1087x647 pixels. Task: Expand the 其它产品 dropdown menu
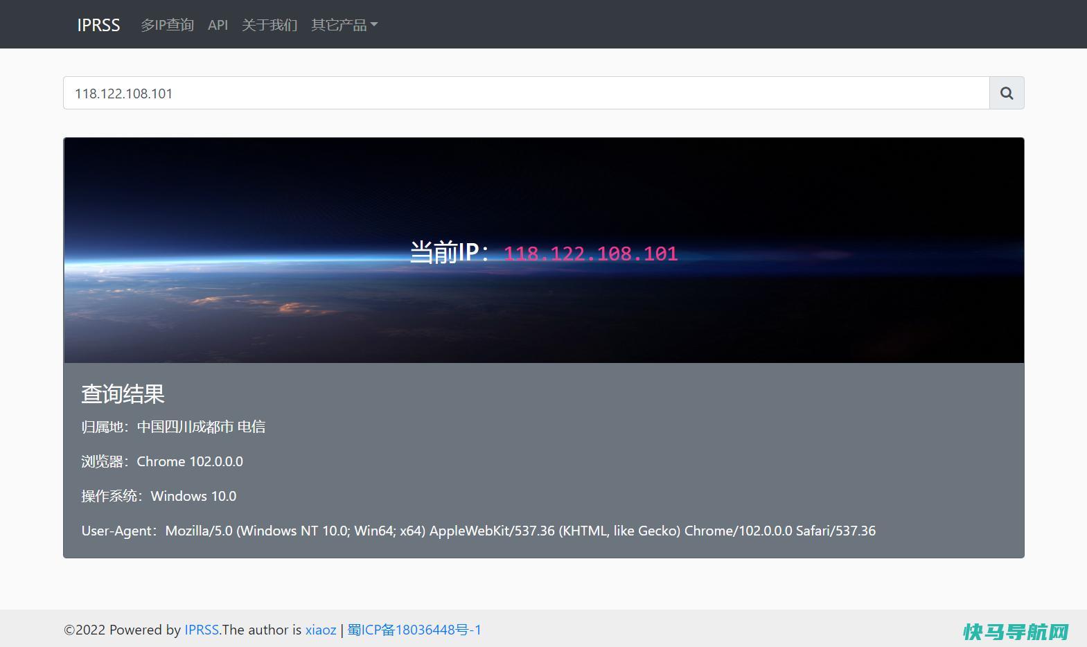[x=344, y=25]
